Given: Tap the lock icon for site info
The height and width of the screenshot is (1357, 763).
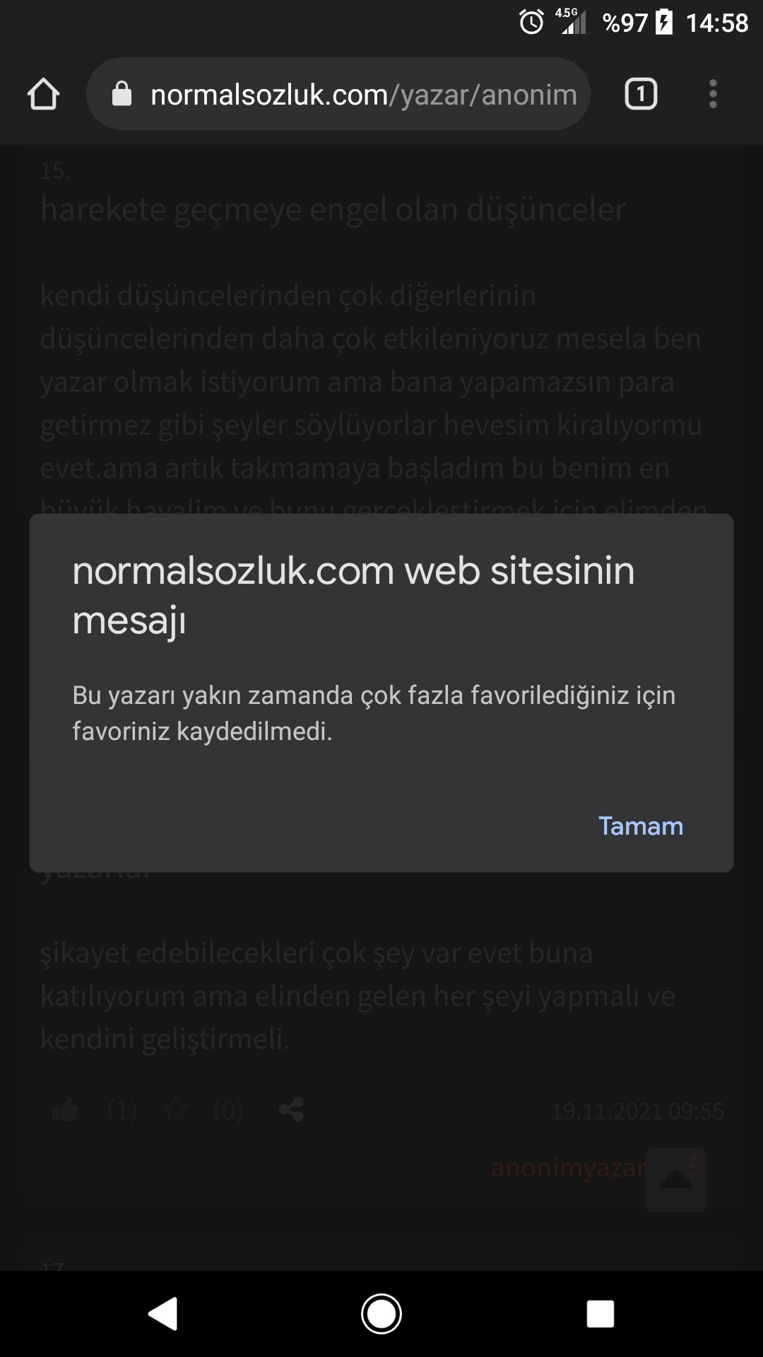Looking at the screenshot, I should [x=122, y=94].
